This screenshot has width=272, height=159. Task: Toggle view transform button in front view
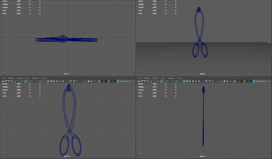tap(118, 81)
